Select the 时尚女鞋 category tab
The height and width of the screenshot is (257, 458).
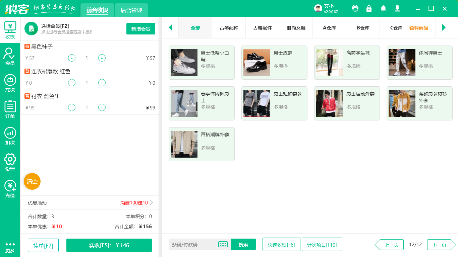[x=296, y=28]
